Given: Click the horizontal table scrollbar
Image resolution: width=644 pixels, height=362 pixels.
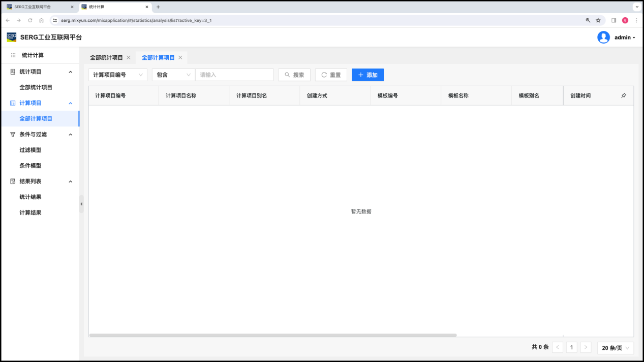Looking at the screenshot, I should pyautogui.click(x=273, y=335).
